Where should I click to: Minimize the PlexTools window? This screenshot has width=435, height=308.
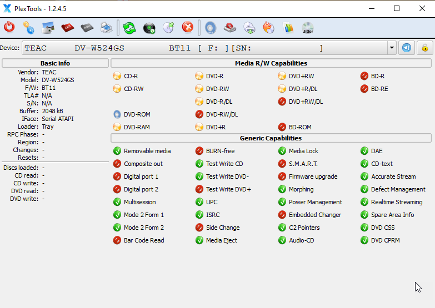pos(372,8)
